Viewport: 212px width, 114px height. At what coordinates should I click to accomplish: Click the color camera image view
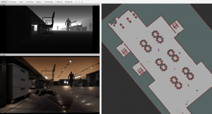[x=50, y=85]
